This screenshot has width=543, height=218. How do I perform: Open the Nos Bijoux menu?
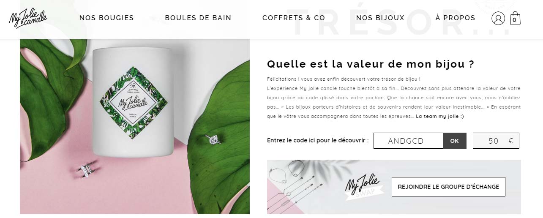click(380, 18)
